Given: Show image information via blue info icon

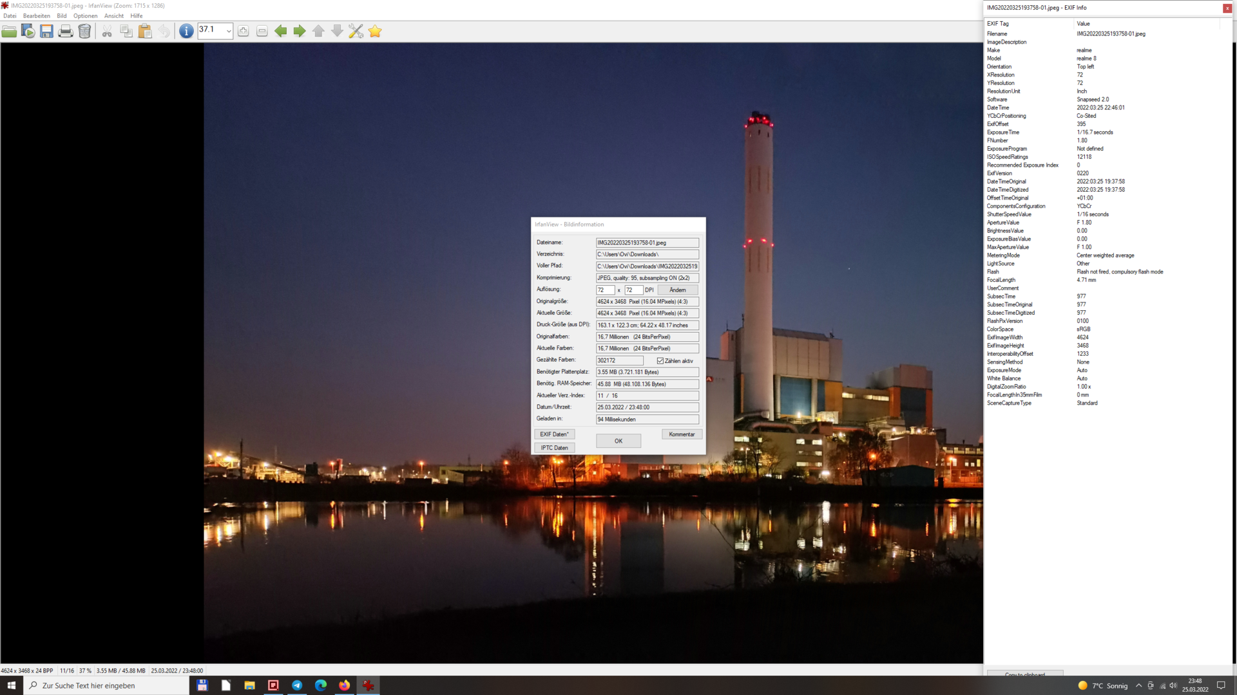Looking at the screenshot, I should click(186, 31).
